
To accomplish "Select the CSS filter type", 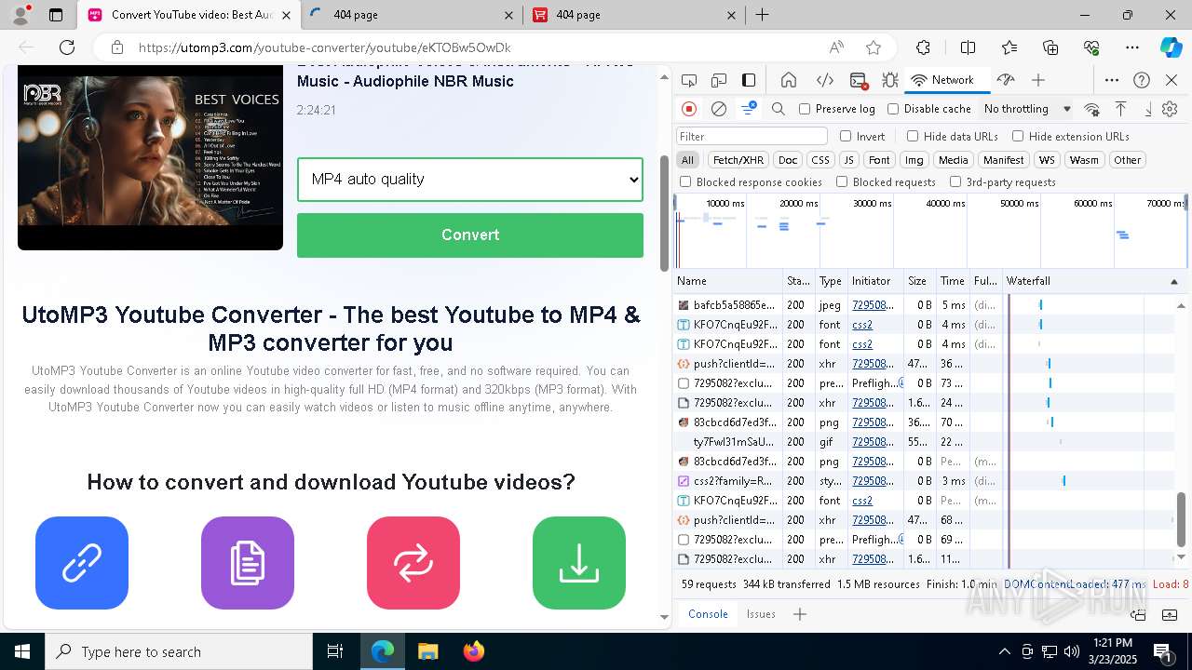I will 819,160.
